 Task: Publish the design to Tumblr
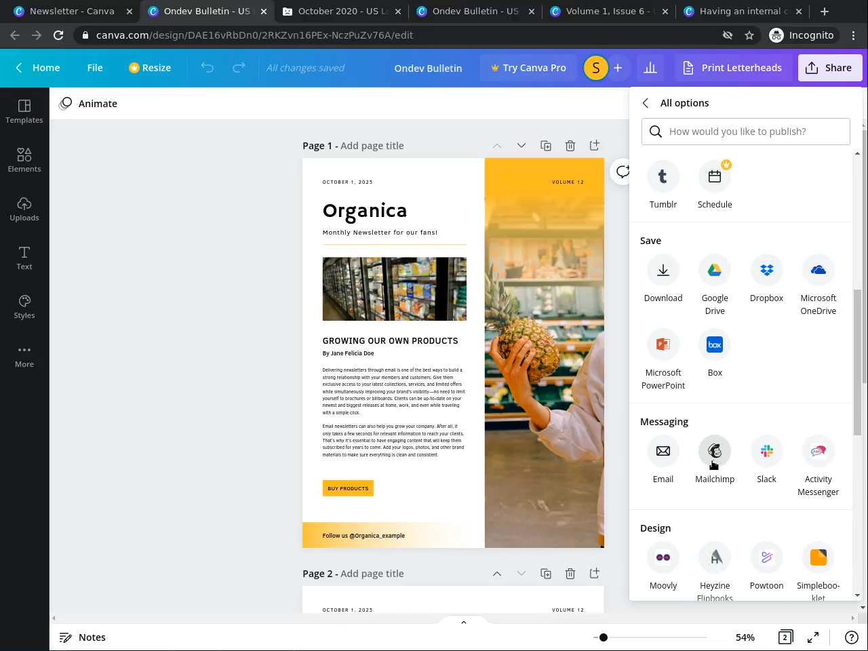(663, 184)
